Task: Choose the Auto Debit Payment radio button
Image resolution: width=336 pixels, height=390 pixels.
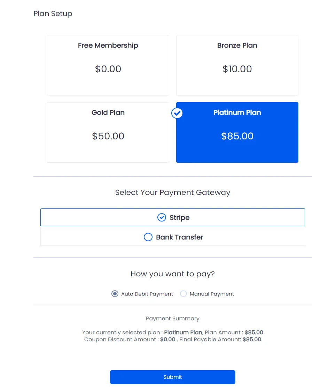Action: click(x=115, y=294)
